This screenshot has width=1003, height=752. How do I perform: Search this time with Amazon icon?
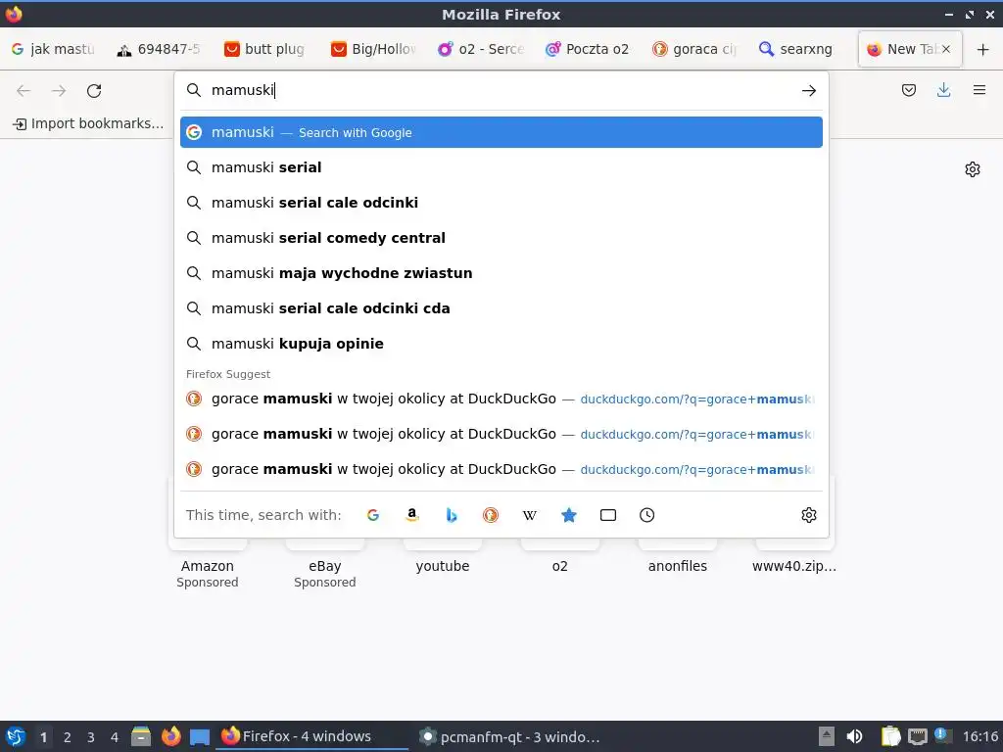tap(412, 515)
